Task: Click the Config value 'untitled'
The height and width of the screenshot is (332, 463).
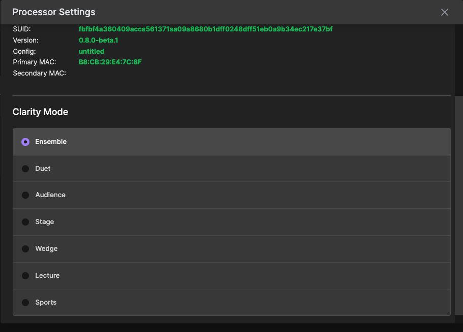Action: (91, 51)
